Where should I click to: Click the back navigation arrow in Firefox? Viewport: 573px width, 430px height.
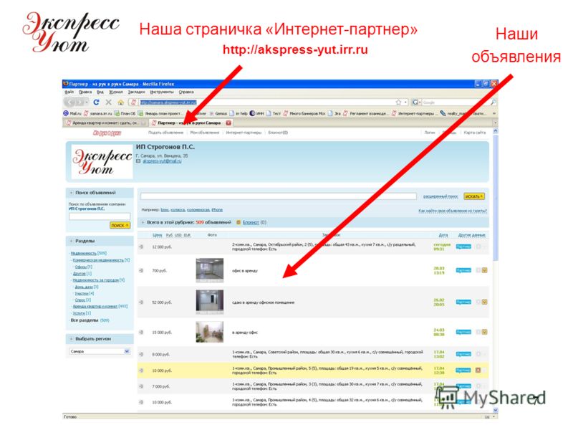click(x=70, y=102)
